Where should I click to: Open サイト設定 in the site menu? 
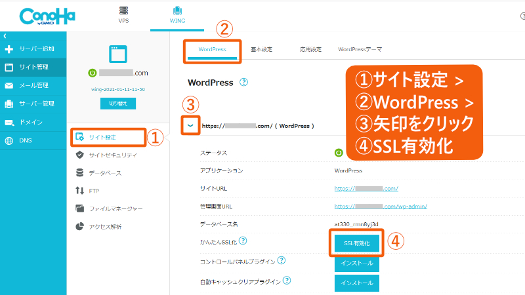[x=108, y=137]
